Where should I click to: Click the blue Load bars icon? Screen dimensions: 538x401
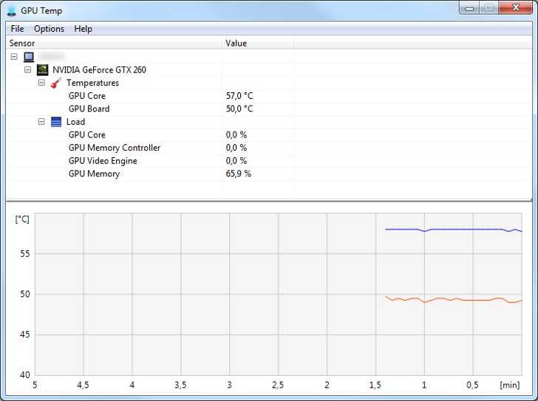coord(56,122)
